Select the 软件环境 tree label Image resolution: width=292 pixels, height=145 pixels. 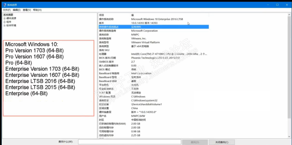(11, 25)
